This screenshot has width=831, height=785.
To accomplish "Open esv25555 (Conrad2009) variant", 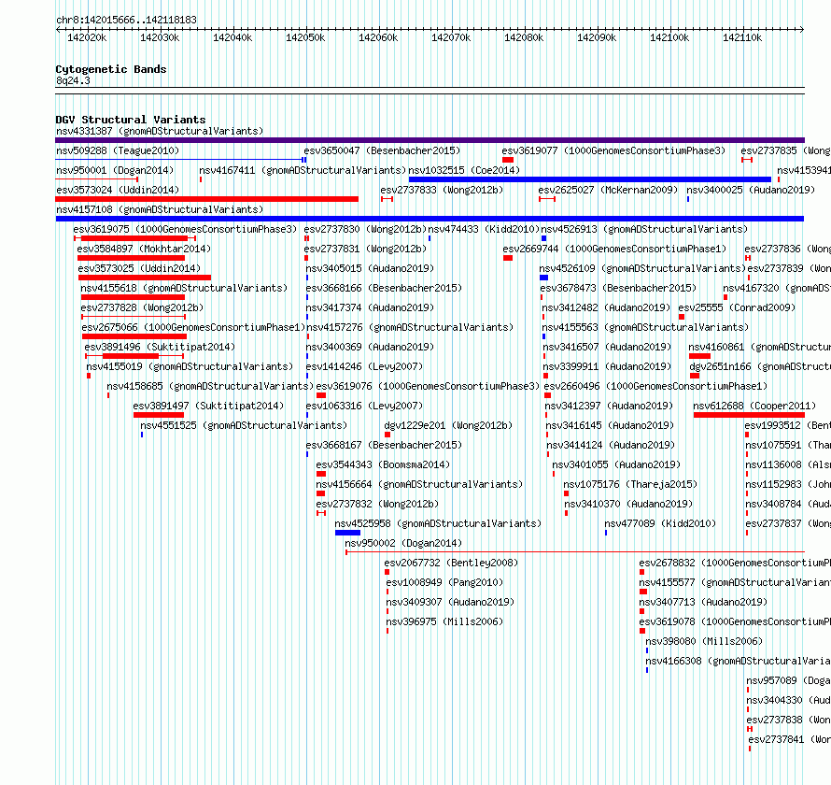I will pyautogui.click(x=738, y=307).
